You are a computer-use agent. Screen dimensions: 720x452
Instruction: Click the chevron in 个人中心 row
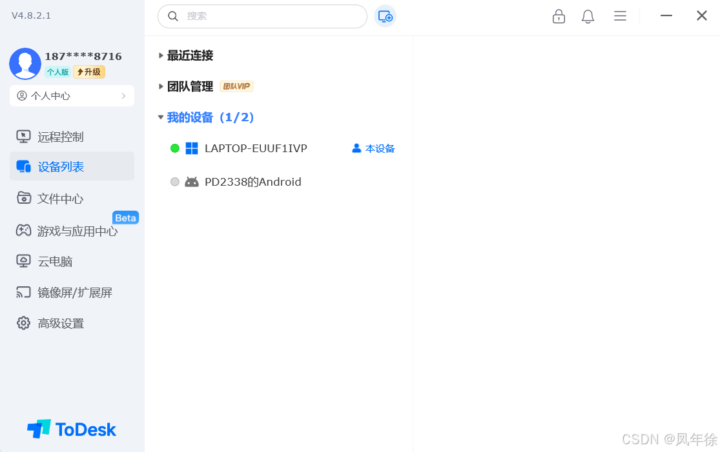(x=123, y=96)
